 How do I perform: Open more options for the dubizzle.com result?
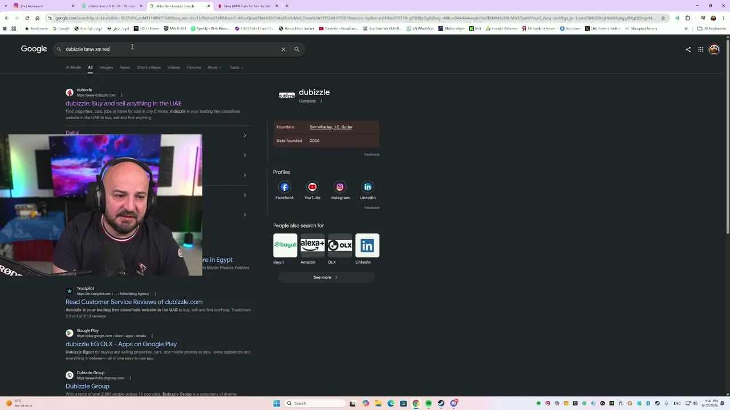click(x=121, y=95)
